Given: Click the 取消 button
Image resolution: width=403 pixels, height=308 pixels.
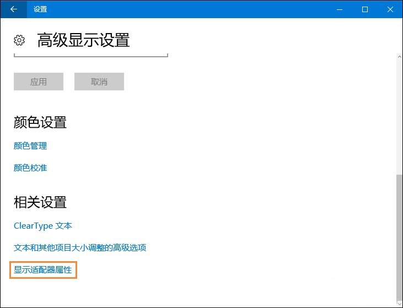Looking at the screenshot, I should (x=99, y=82).
